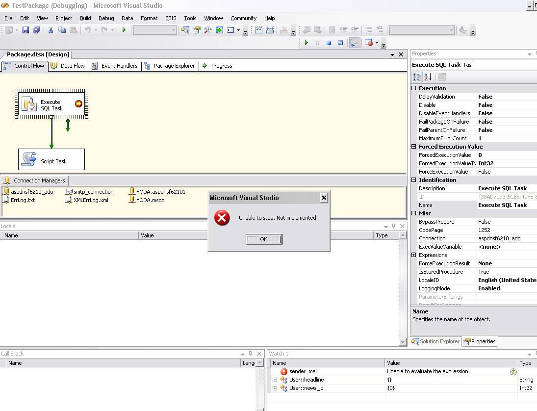
Task: Switch properties to Categorized view icon
Action: click(x=417, y=77)
